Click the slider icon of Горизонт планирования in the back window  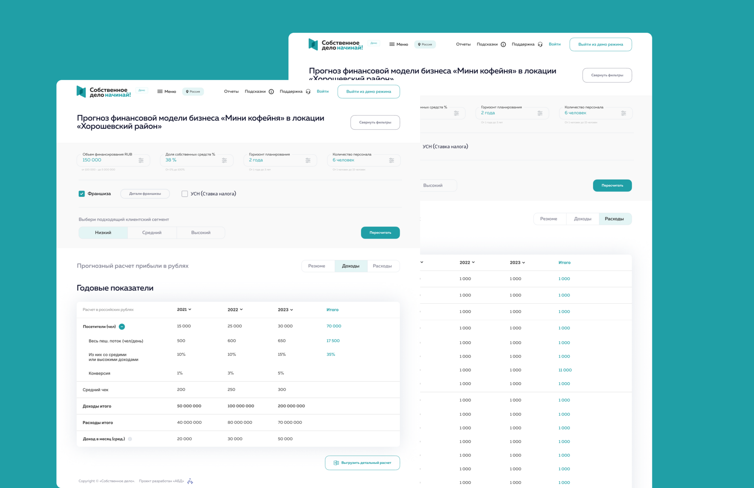540,113
